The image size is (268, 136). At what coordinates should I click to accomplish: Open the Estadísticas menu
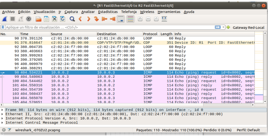click(x=108, y=12)
